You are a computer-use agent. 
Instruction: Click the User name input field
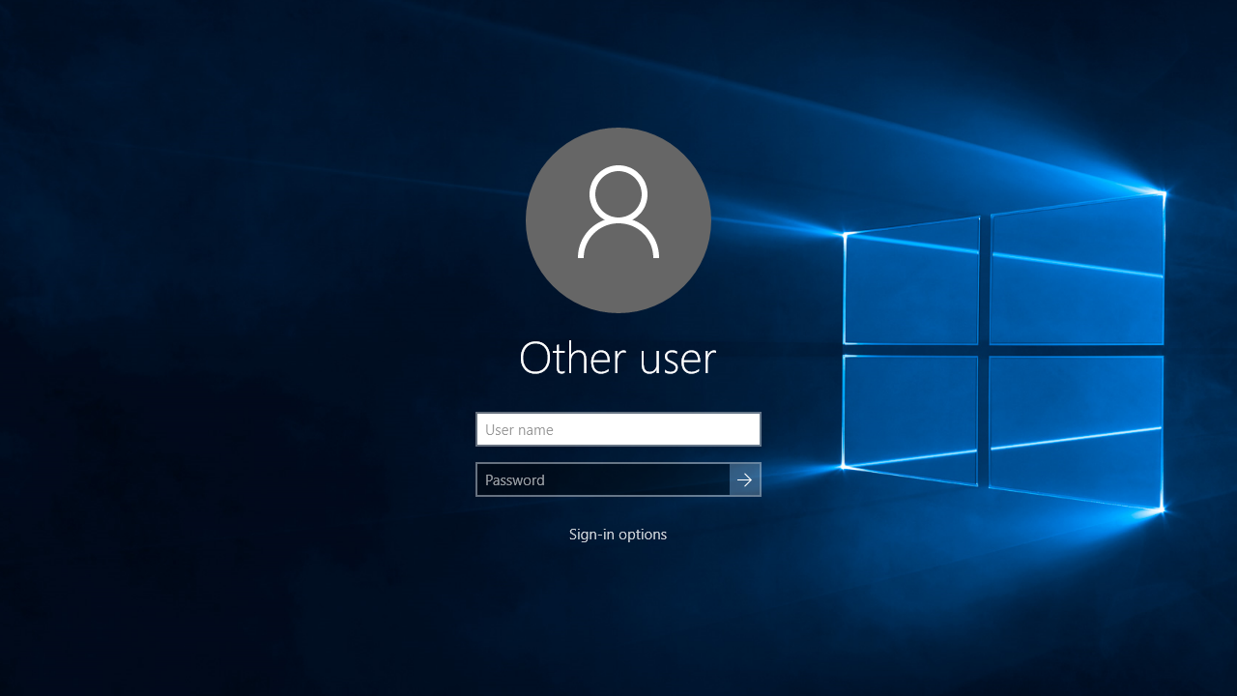(x=618, y=429)
